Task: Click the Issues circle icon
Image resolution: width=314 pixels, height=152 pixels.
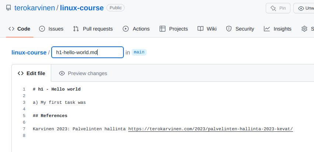Action: 42,29
